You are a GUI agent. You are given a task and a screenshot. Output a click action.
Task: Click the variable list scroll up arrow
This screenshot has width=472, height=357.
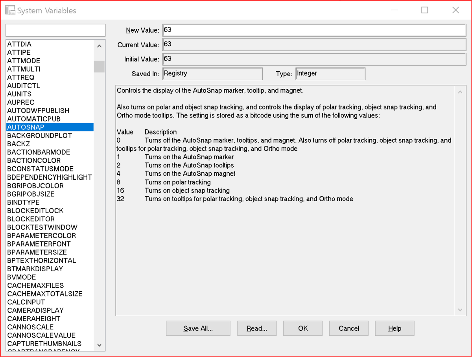point(99,46)
